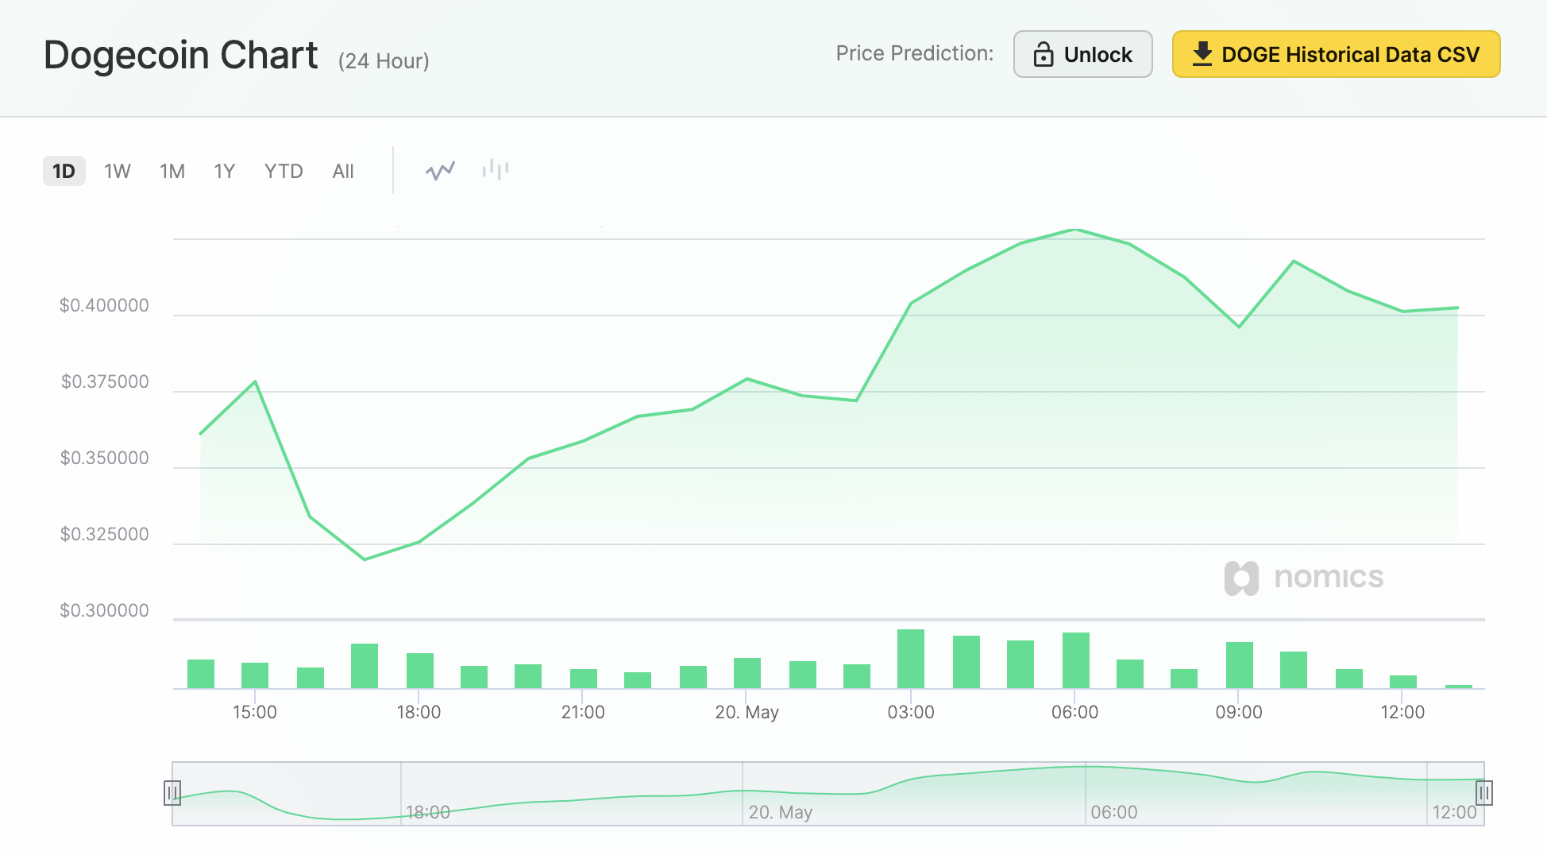Select the 1M time range
Image resolution: width=1547 pixels, height=855 pixels.
coord(172,171)
